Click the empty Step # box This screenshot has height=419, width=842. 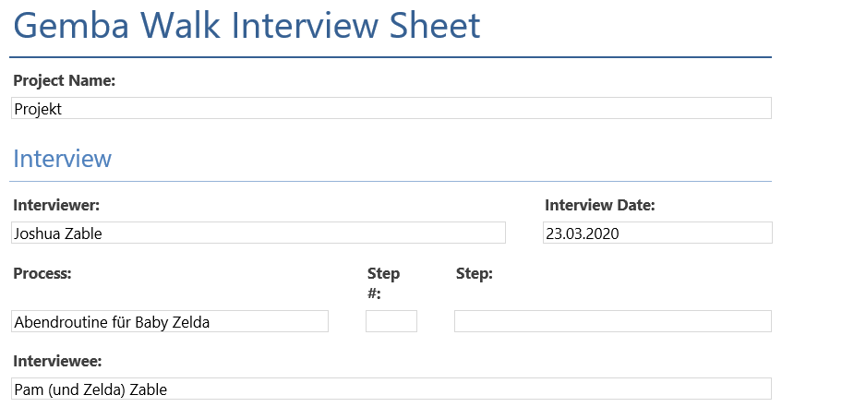tap(391, 321)
